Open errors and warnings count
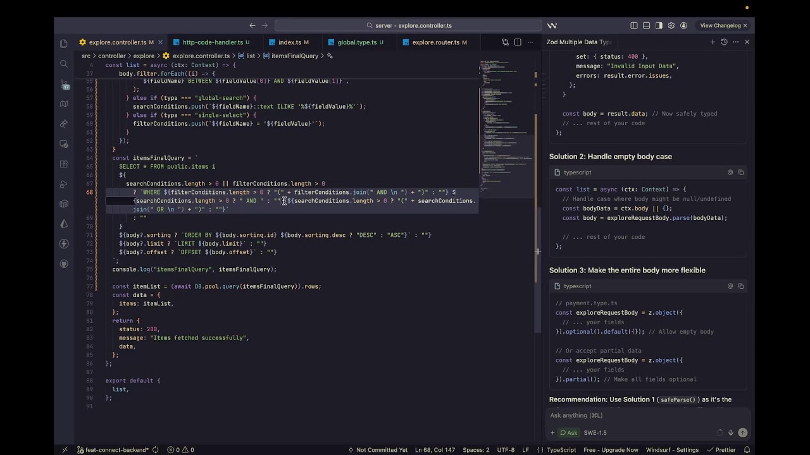 [181, 450]
